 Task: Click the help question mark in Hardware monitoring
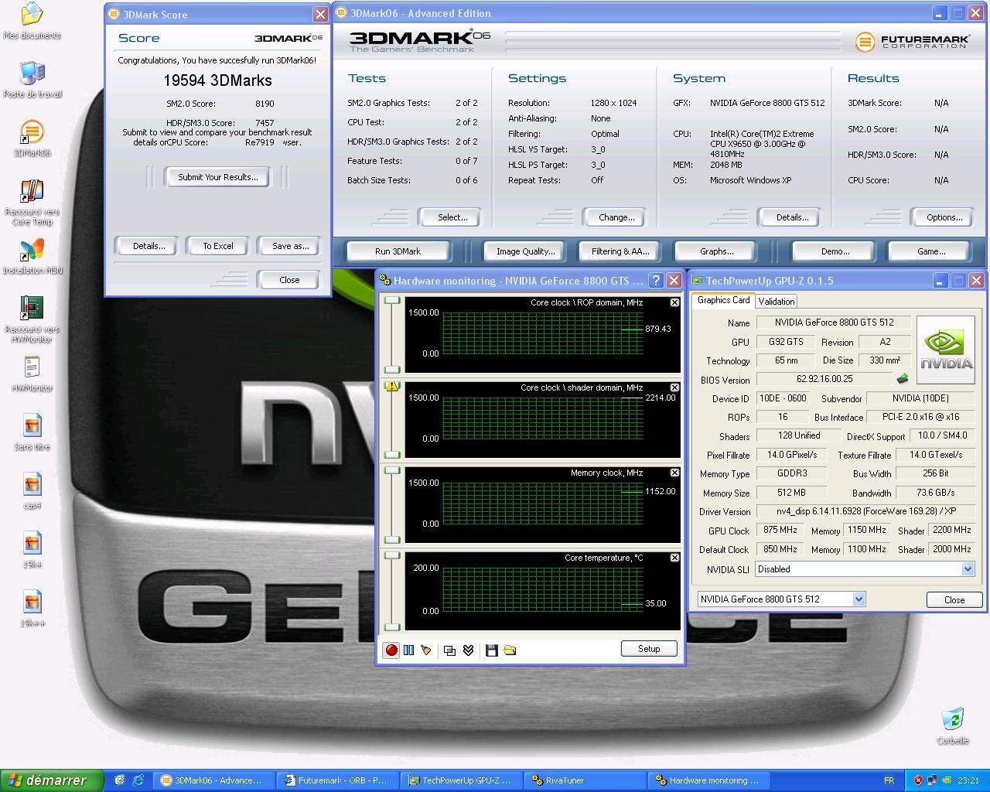(656, 281)
